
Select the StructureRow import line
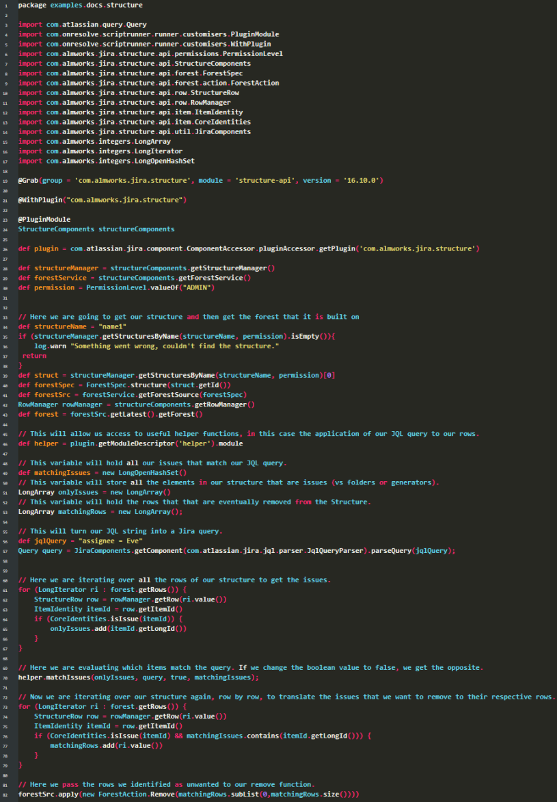pos(128,92)
